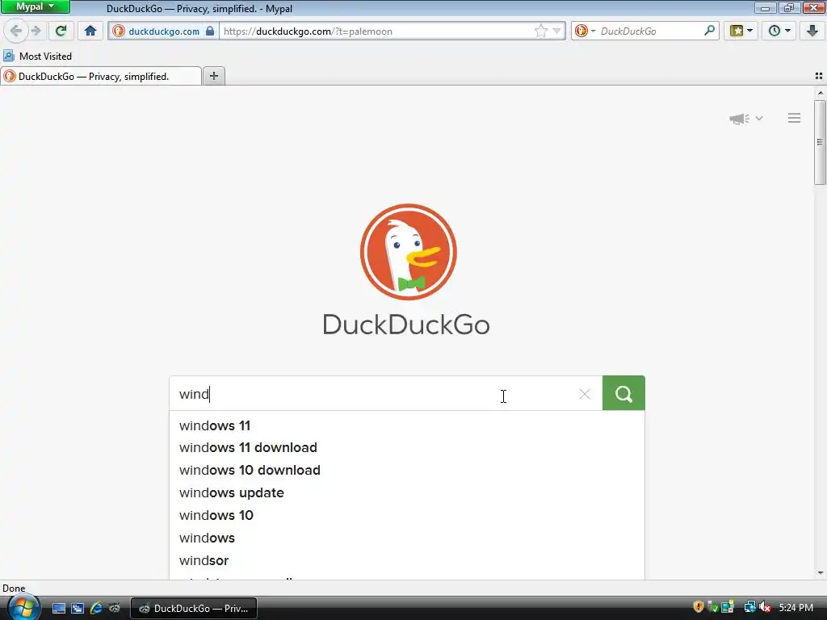The height and width of the screenshot is (620, 827).
Task: Click the padlock site identity icon
Action: [x=210, y=31]
